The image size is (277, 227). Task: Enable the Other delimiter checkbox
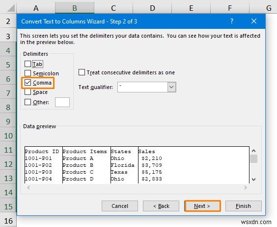click(x=28, y=102)
